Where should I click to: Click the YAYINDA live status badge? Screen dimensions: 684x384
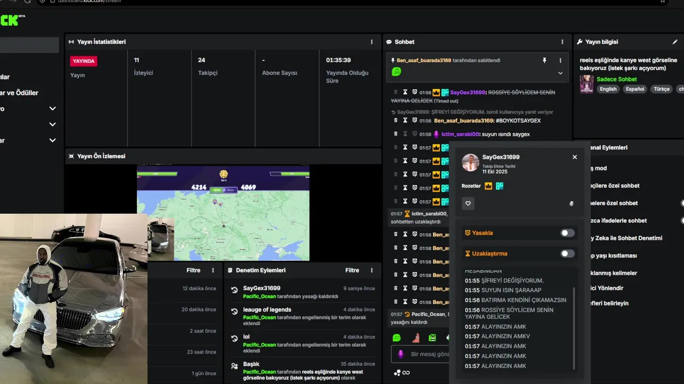pyautogui.click(x=83, y=61)
